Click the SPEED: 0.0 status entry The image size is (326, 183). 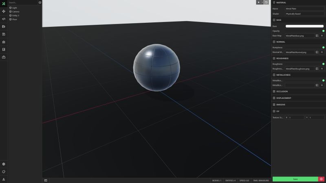click(244, 181)
